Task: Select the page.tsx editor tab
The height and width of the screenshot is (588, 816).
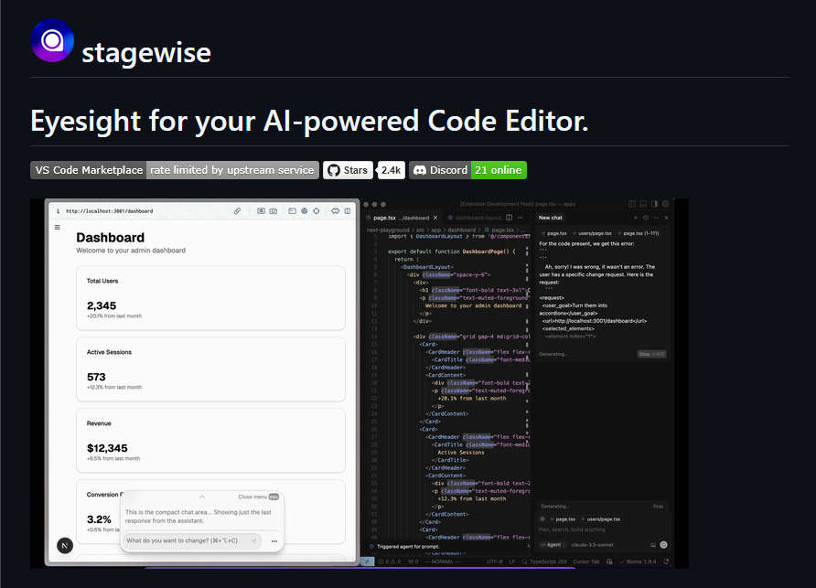Action: (401, 218)
